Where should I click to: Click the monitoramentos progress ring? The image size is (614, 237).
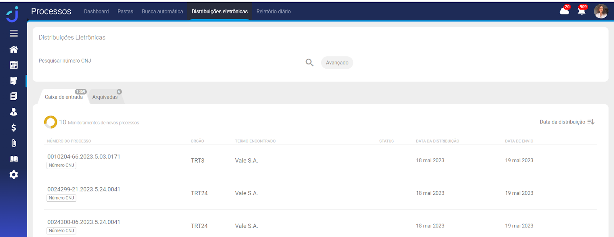point(50,122)
